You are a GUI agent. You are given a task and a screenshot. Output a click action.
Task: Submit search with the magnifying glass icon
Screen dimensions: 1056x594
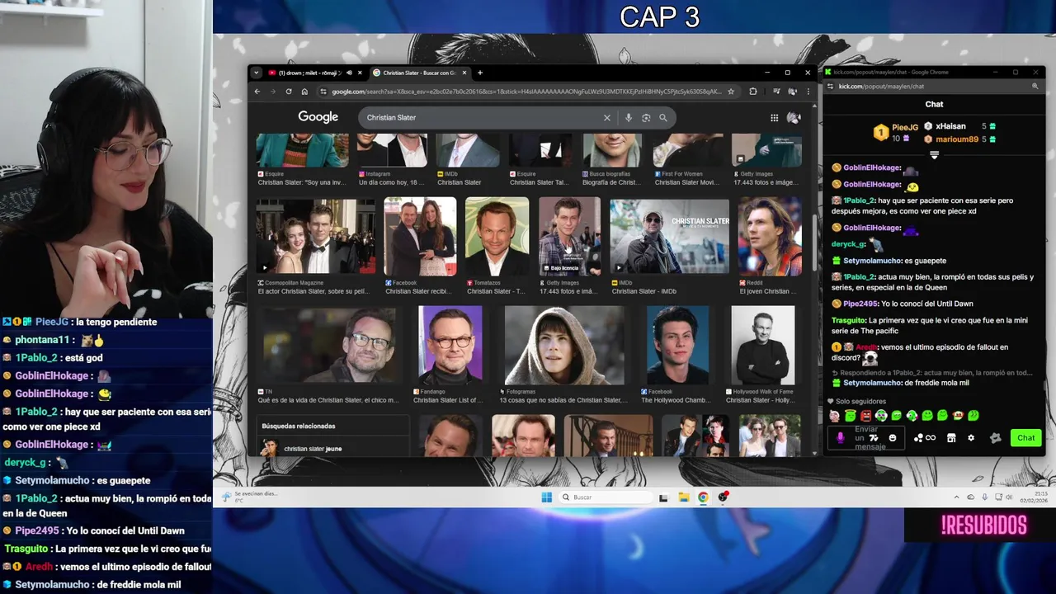[x=663, y=118]
